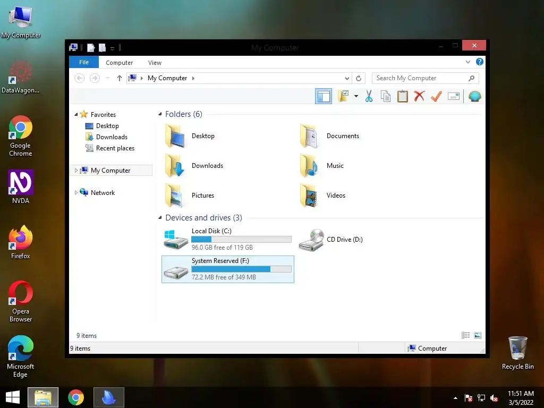Open the recent locations dropdown arrow
This screenshot has width=544, height=408.
pyautogui.click(x=107, y=78)
